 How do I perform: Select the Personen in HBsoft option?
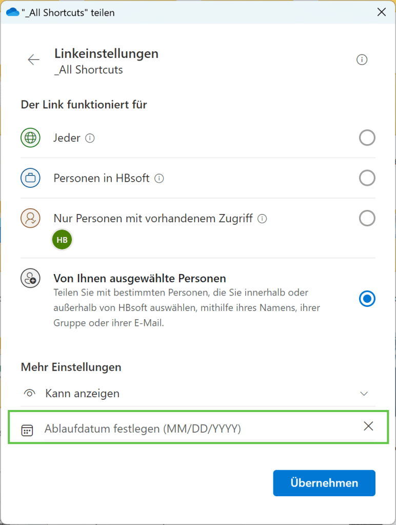coord(367,178)
